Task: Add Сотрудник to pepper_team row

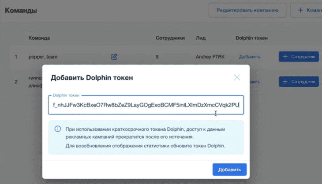Action: (x=299, y=56)
